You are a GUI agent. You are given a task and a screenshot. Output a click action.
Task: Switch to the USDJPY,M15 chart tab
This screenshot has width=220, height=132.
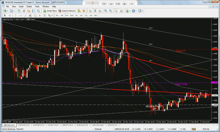[x=53, y=125]
